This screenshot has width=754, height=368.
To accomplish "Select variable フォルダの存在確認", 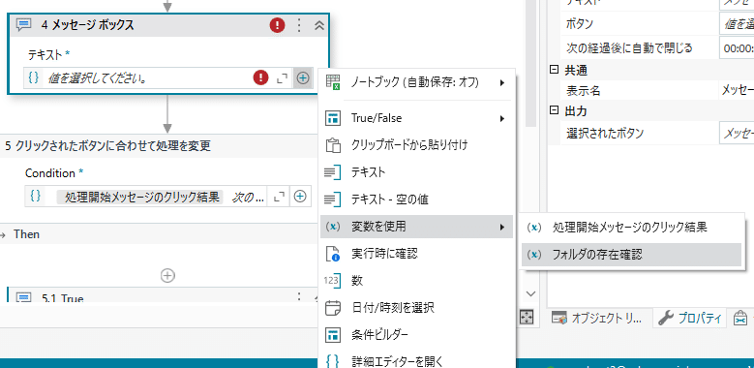I will tap(631, 255).
